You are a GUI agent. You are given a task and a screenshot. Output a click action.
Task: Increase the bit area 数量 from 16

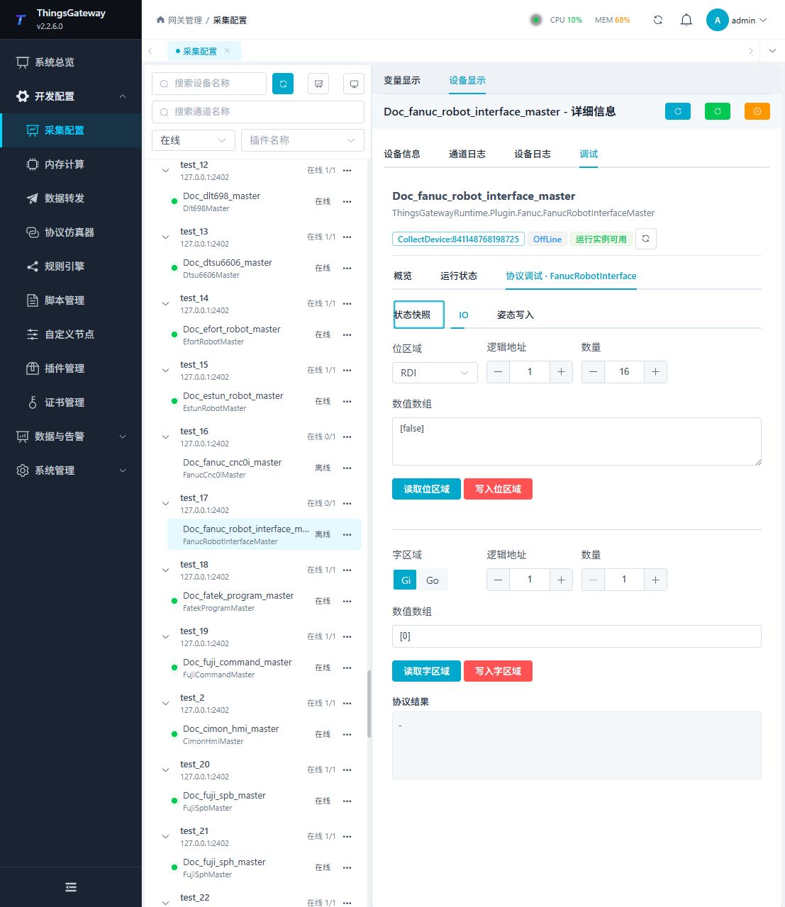click(x=655, y=372)
